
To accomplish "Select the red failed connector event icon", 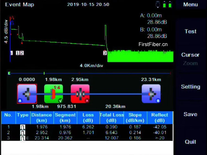I will click(x=80, y=93).
